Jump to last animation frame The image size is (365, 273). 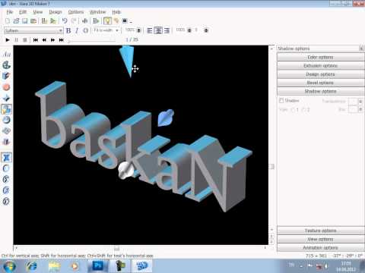point(62,40)
